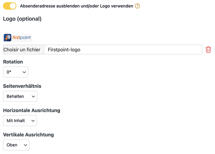215x154 pixels.
Task: Click the help question mark icon
Action: (x=137, y=6)
